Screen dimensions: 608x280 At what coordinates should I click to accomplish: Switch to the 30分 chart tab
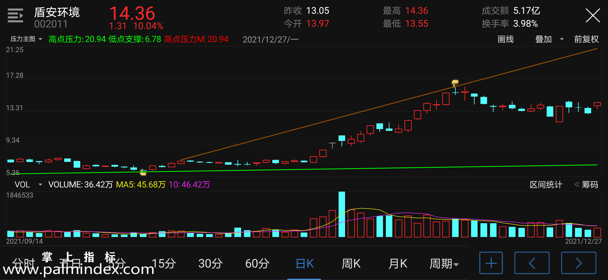point(210,264)
